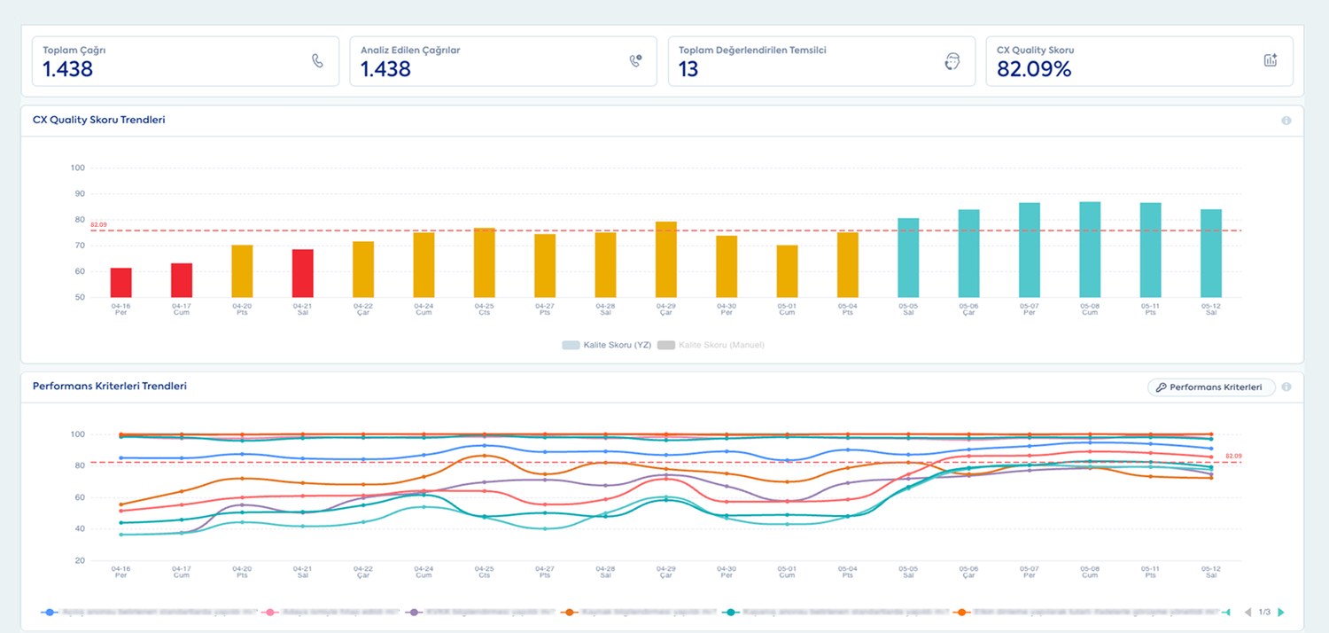1329x633 pixels.
Task: Click the agent headset icon
Action: 952,60
